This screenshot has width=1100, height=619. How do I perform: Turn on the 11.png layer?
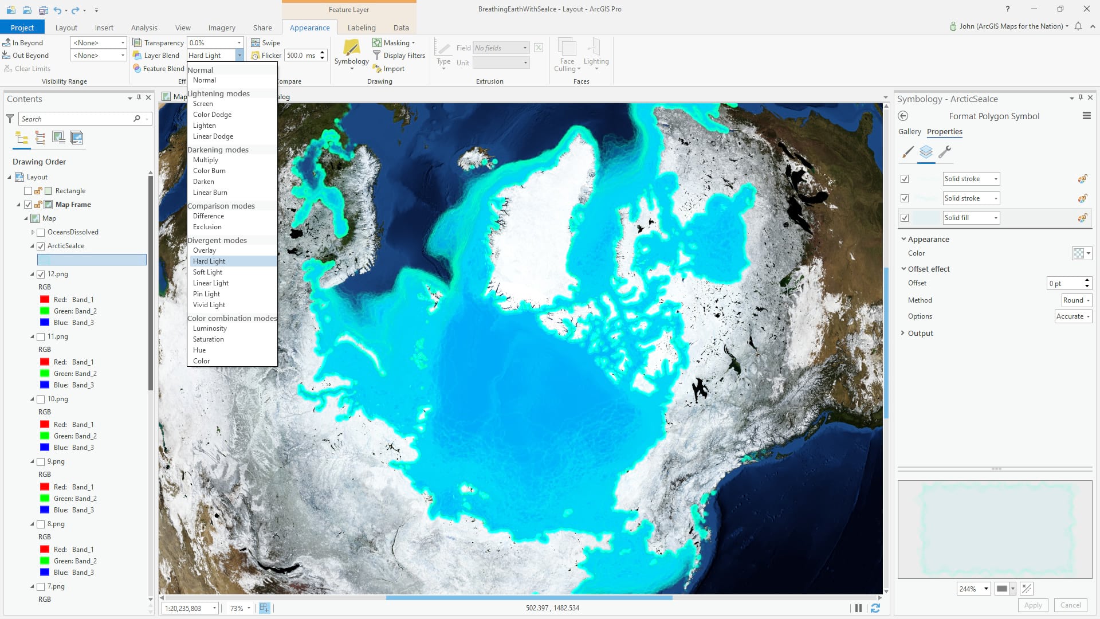[x=41, y=337]
